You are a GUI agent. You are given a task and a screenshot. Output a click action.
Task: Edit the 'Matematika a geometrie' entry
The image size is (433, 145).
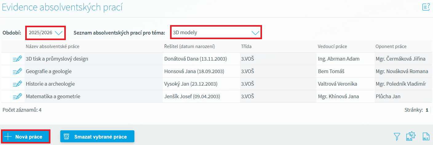(x=17, y=96)
